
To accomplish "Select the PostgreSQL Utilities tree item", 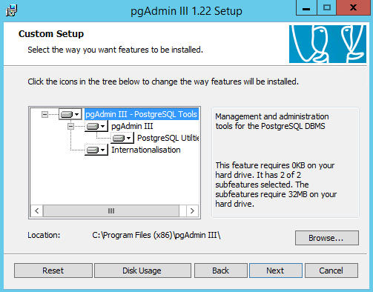I will (x=168, y=138).
